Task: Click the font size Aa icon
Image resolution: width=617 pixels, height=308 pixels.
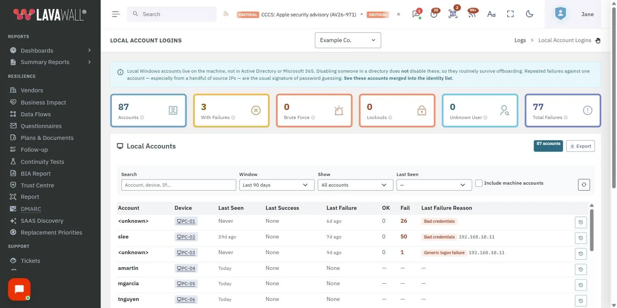Action: point(491,14)
